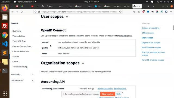The width and height of the screenshot is (174, 98).
Task: Open the BankTransactions link
Action: pos(105,89)
